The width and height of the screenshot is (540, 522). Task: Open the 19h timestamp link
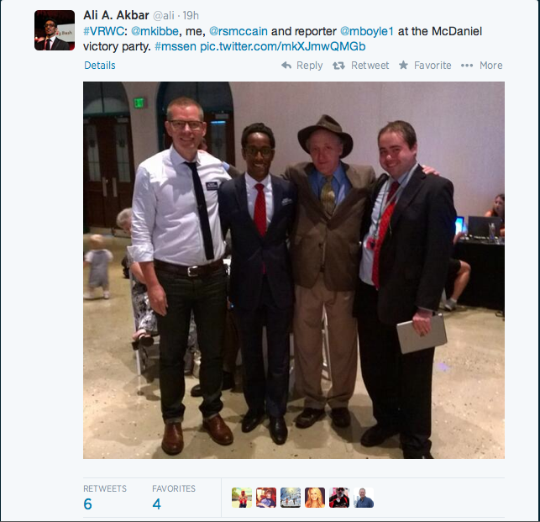point(191,15)
